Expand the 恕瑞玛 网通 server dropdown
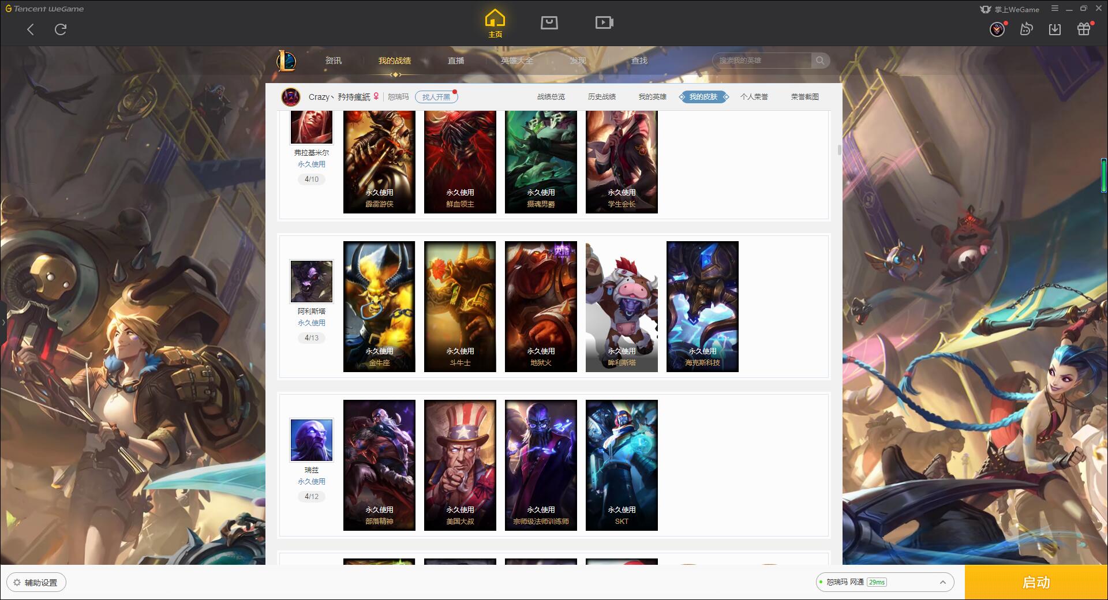Screen dimensions: 1108x600 [885, 582]
